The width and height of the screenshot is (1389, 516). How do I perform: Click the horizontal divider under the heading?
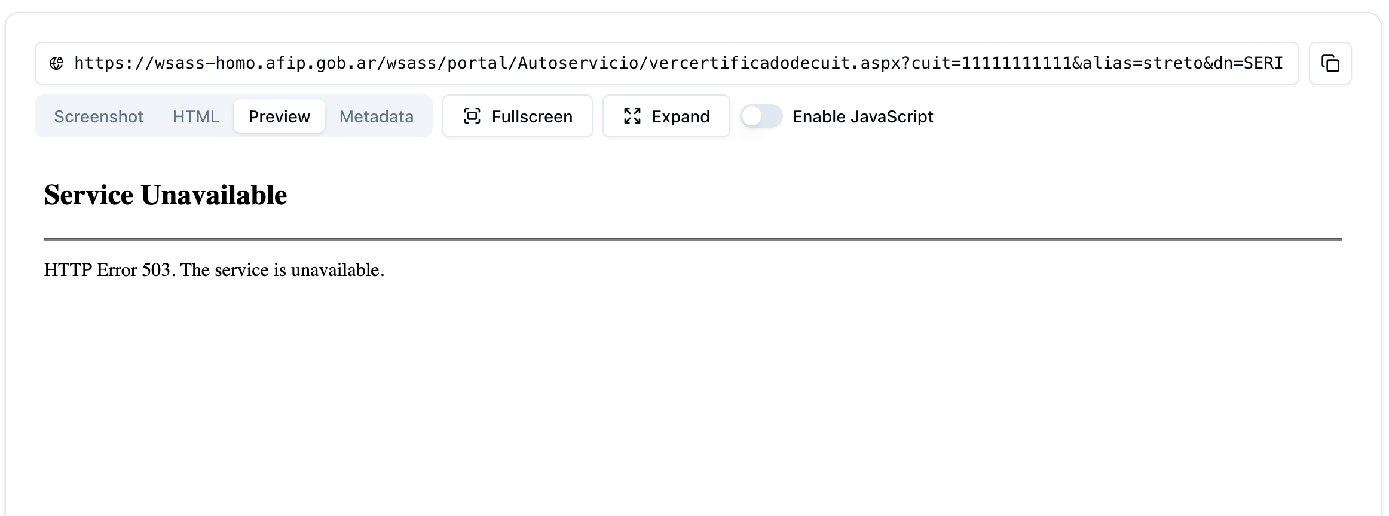[x=693, y=239]
